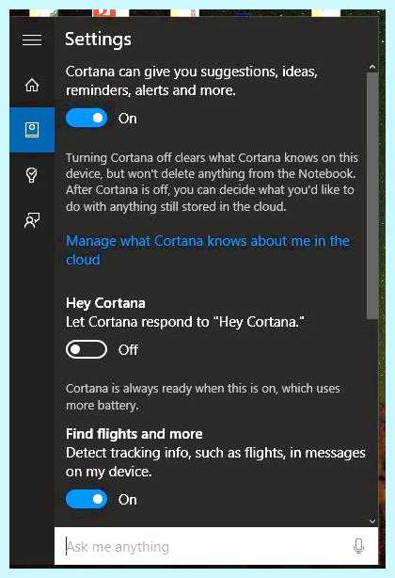Click the scrollbar down arrow
This screenshot has height=578, width=395.
click(372, 521)
